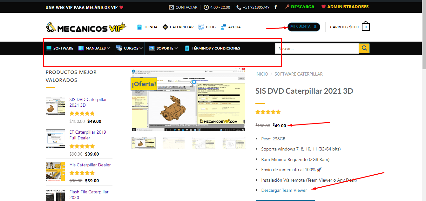Click the sidebar ET Caterpillar 2019 thumbnail
426x201 pixels.
[55, 139]
